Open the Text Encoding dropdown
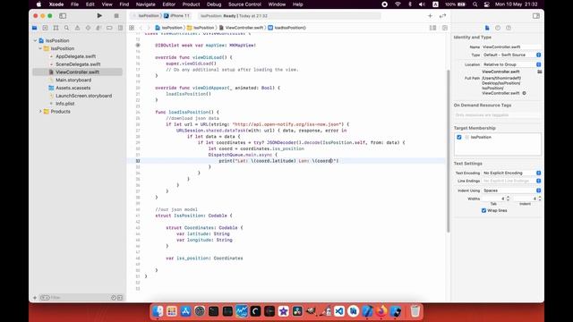The width and height of the screenshot is (573, 322). click(511, 173)
